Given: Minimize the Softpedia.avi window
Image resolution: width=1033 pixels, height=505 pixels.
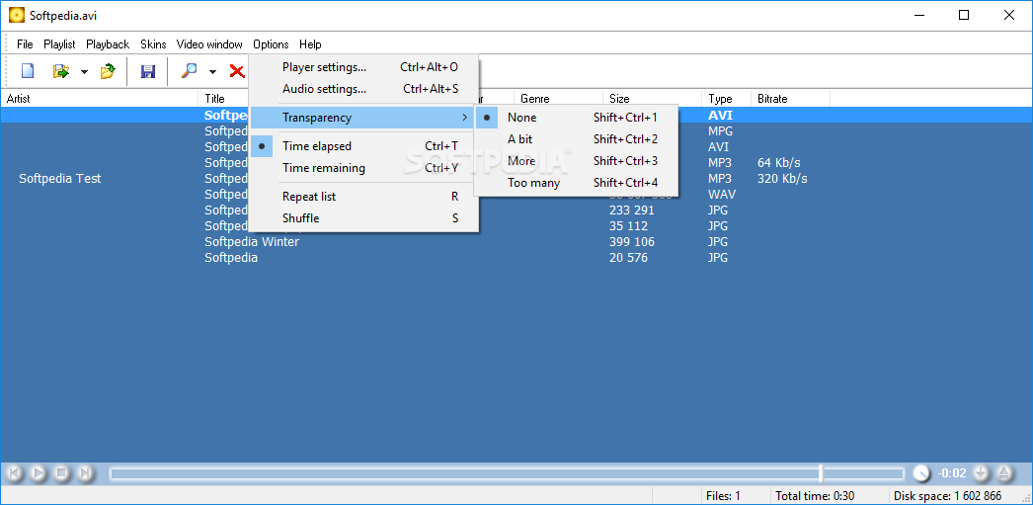Looking at the screenshot, I should coord(918,15).
